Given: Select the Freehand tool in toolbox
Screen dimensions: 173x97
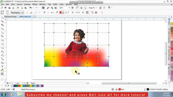Looking at the screenshot, I should click(x=2, y=32).
